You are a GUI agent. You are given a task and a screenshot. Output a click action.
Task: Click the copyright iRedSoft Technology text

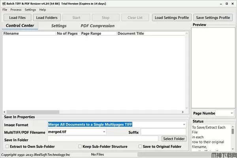(x=36, y=155)
